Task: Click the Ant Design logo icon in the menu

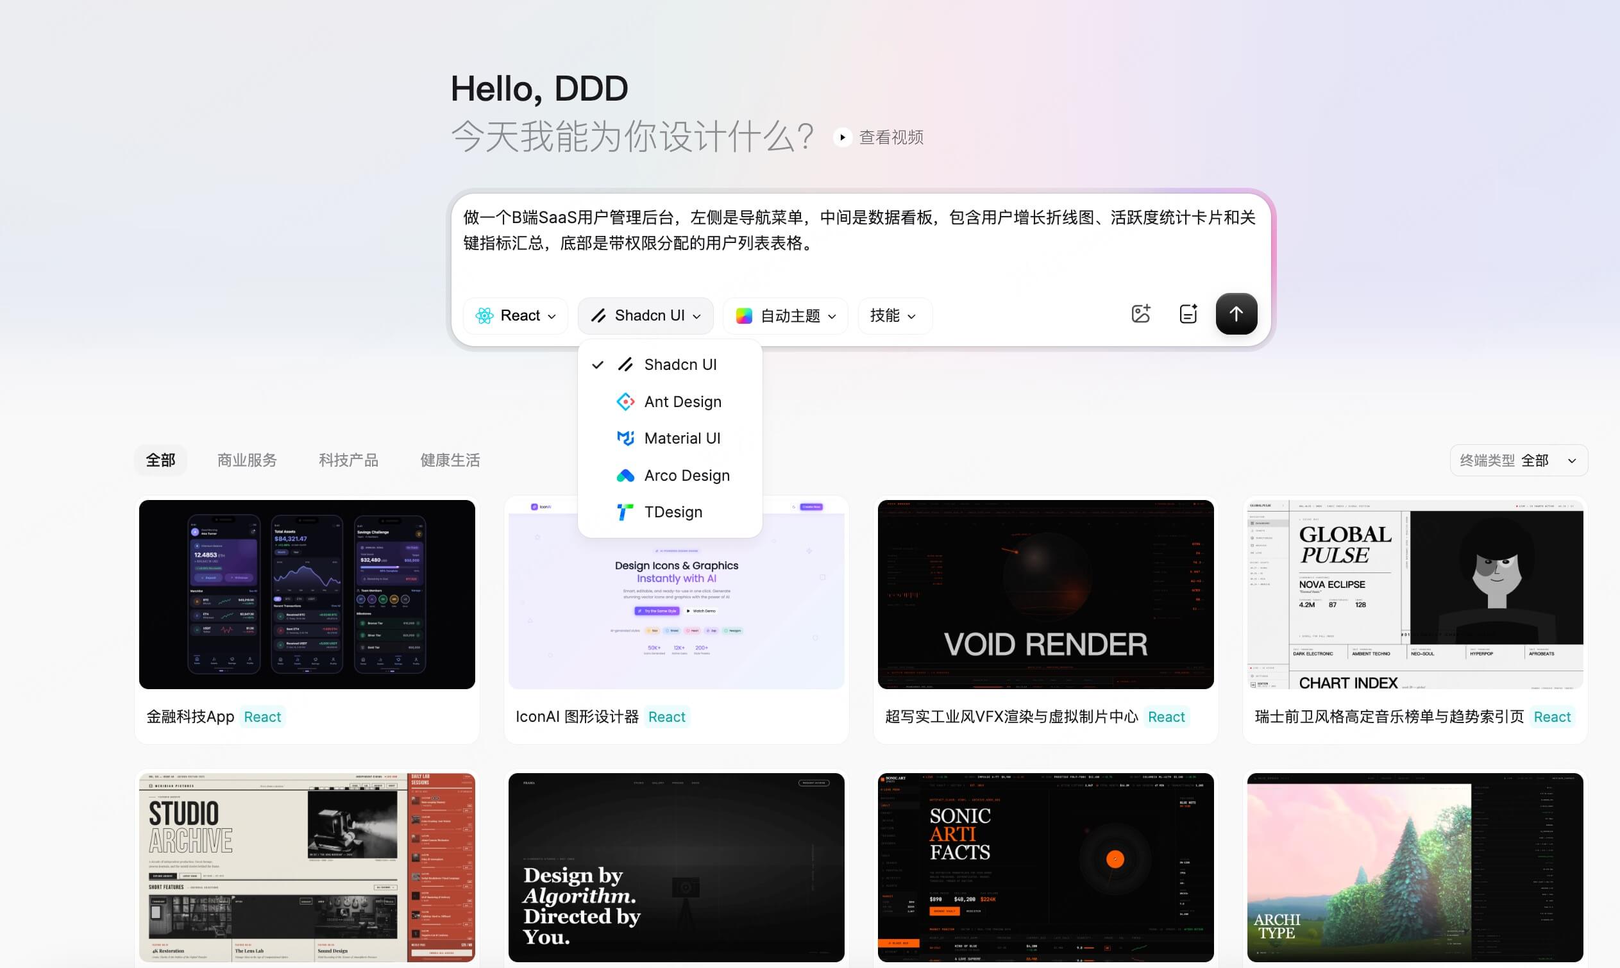Action: click(625, 402)
